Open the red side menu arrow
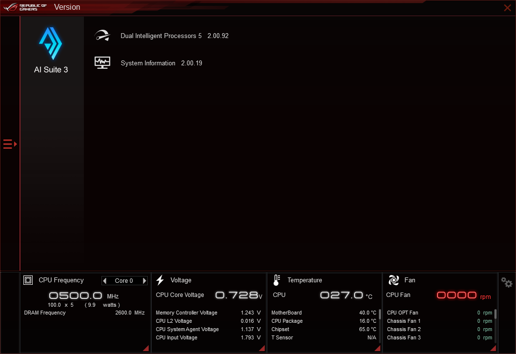The image size is (516, 354). 10,144
